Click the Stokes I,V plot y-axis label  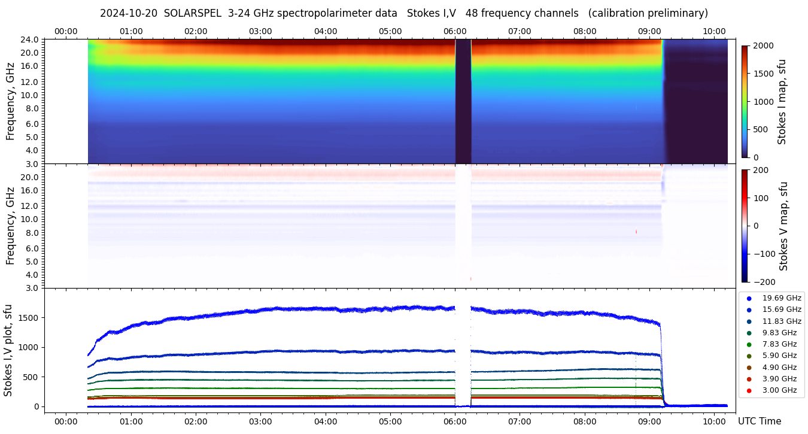coord(8,350)
